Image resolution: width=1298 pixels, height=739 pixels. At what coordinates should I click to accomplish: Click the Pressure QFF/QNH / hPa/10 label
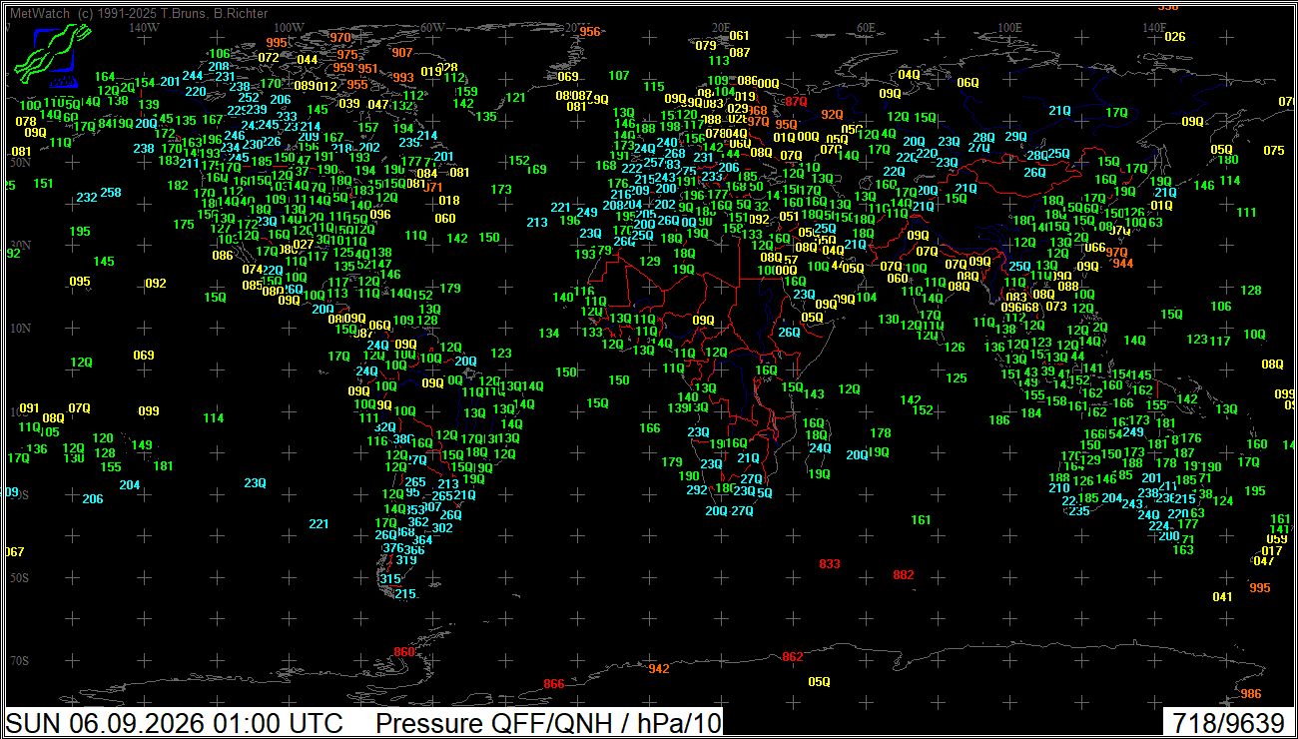pyautogui.click(x=548, y=723)
